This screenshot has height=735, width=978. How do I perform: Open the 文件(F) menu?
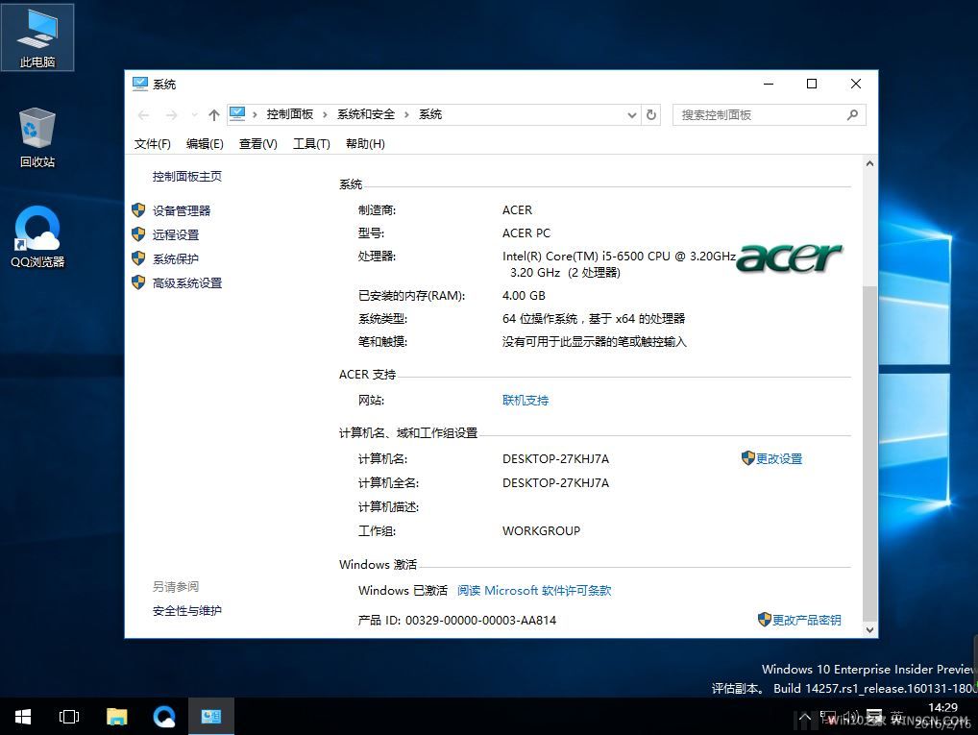pyautogui.click(x=153, y=144)
